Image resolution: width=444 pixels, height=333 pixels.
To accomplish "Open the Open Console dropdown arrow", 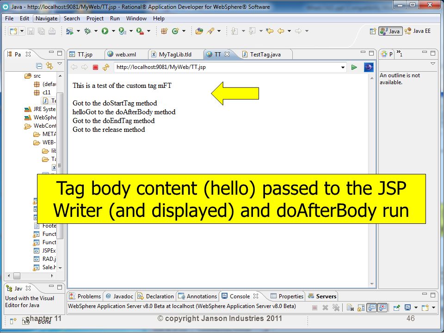I will tap(433, 308).
